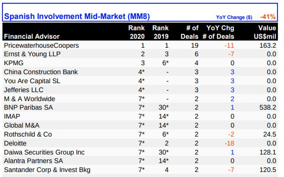Select M & A Worldwide advisor name
Screen dimensions: 284x177
coord(30,99)
